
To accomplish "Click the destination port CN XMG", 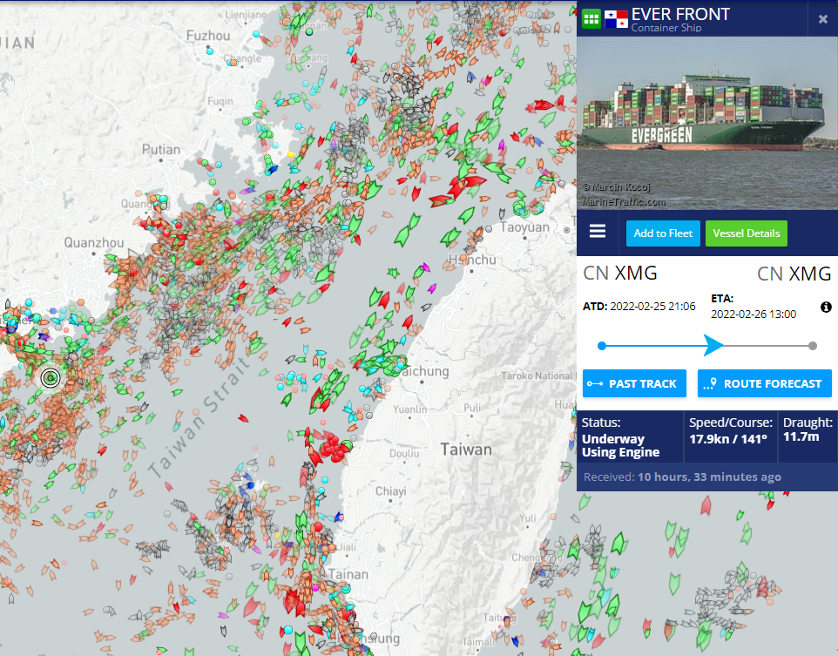I will [794, 274].
